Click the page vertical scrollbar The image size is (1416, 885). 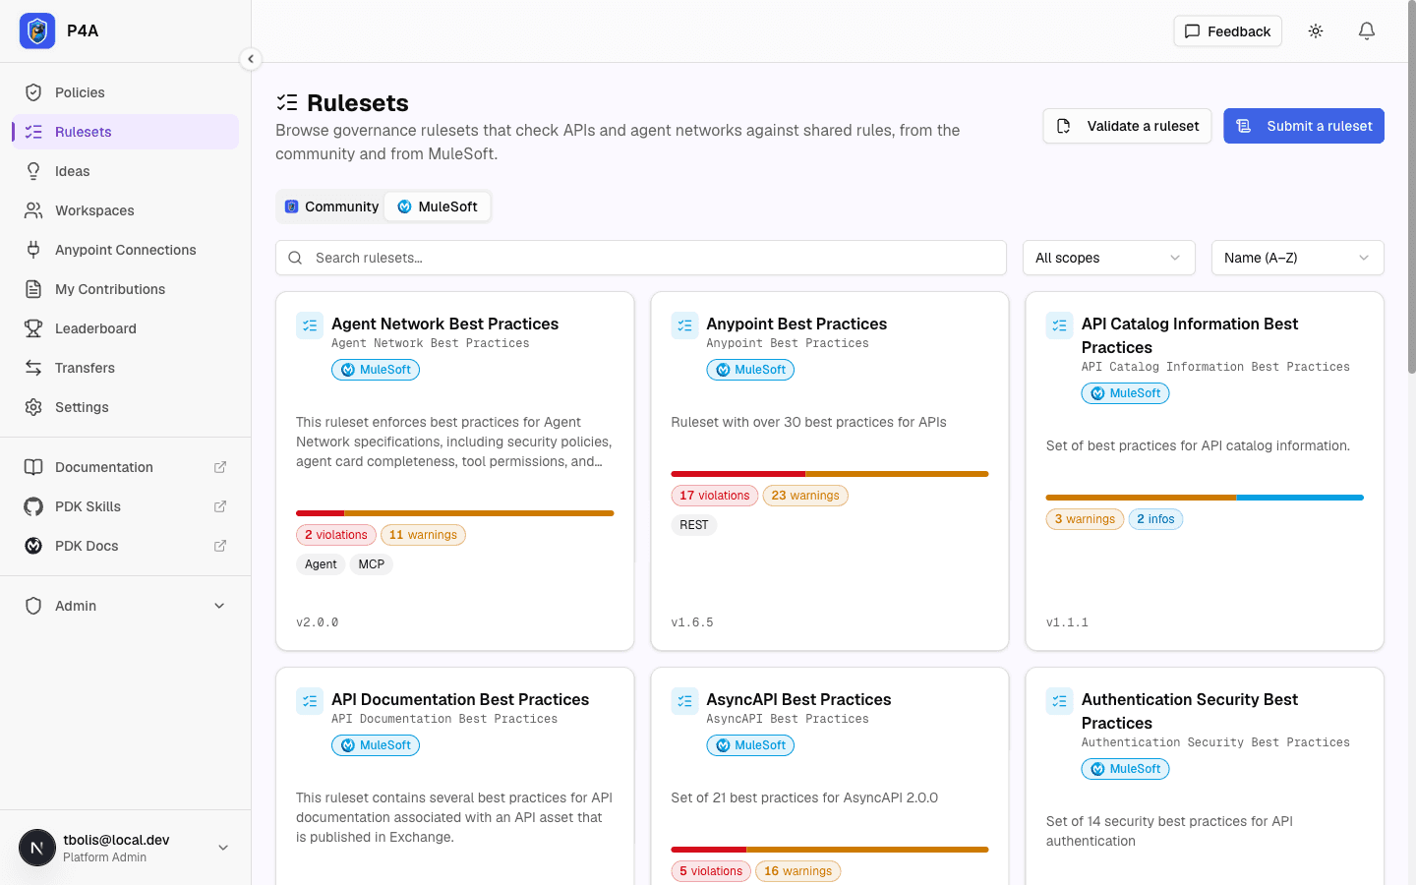(x=1412, y=187)
